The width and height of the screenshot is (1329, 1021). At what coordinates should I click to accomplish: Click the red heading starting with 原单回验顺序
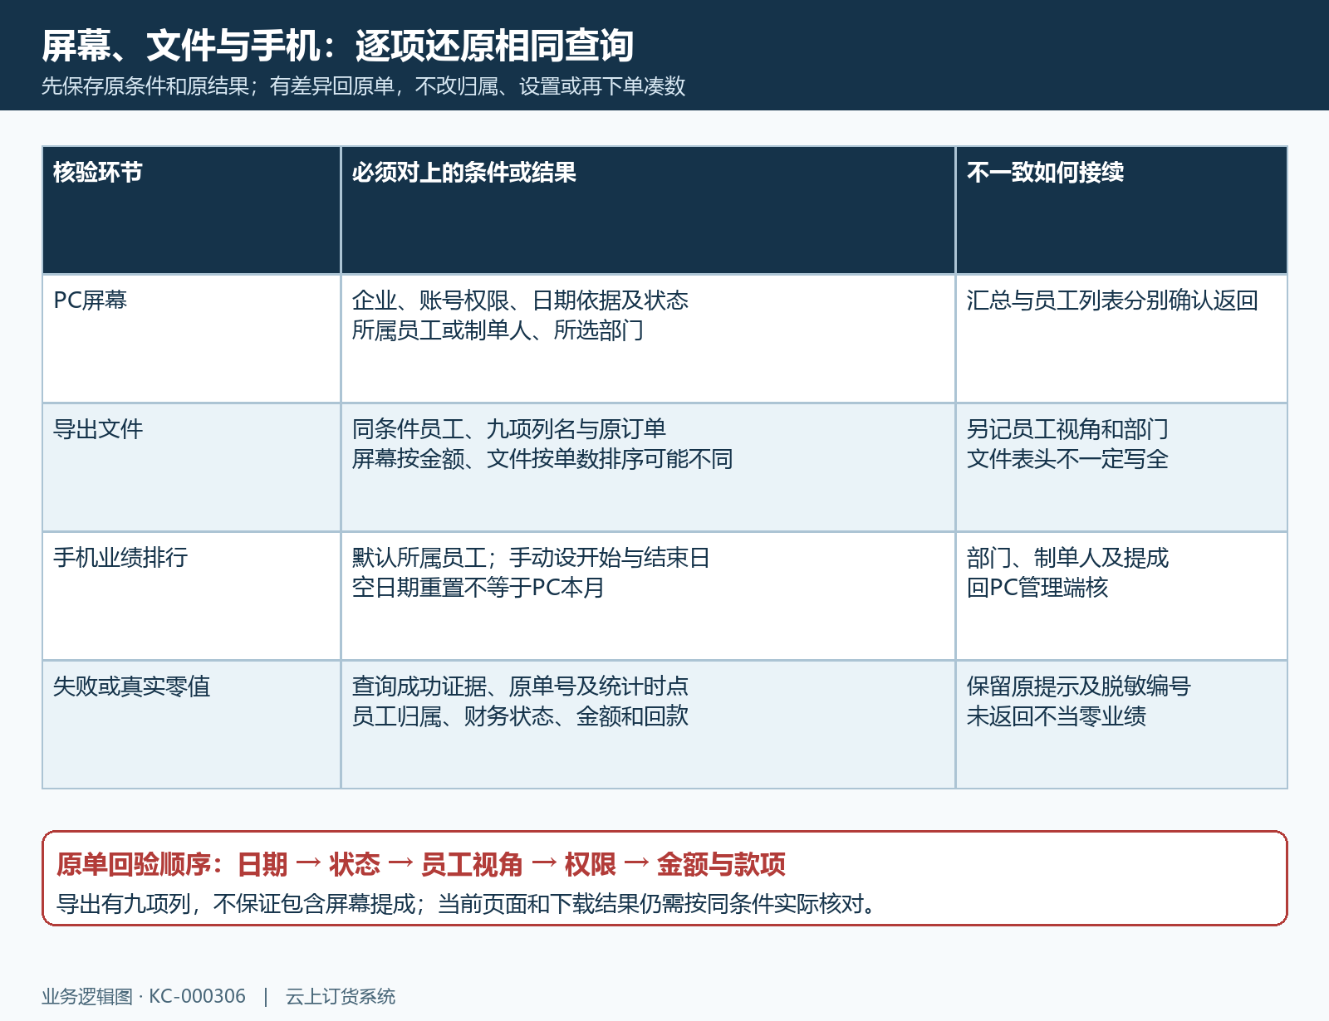point(421,864)
